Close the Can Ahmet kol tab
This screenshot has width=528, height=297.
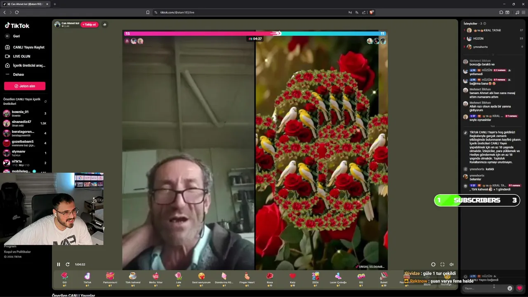point(47,4)
